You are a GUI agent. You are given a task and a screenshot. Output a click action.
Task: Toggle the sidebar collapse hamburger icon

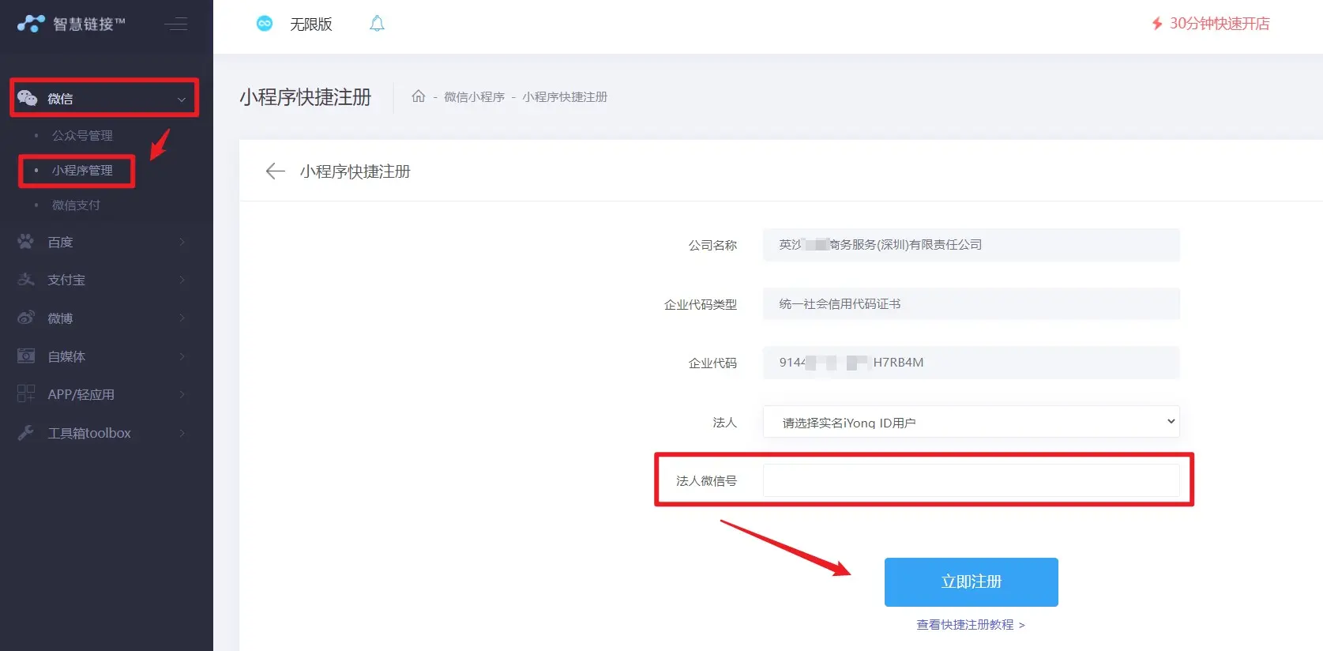176,24
